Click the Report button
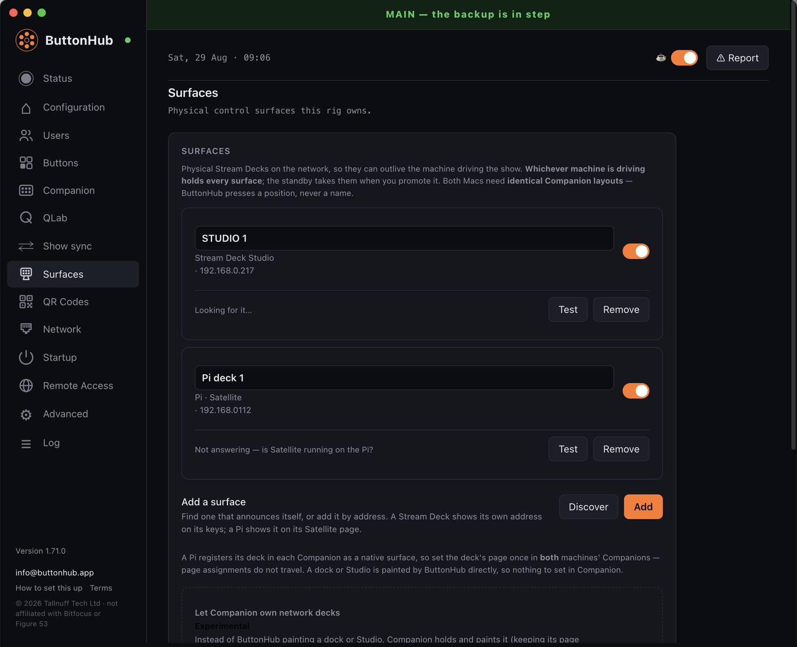Viewport: 797px width, 647px height. pyautogui.click(x=737, y=58)
